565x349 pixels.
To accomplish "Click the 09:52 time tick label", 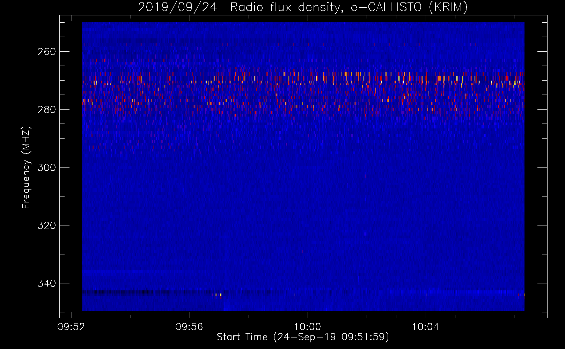I will [71, 327].
